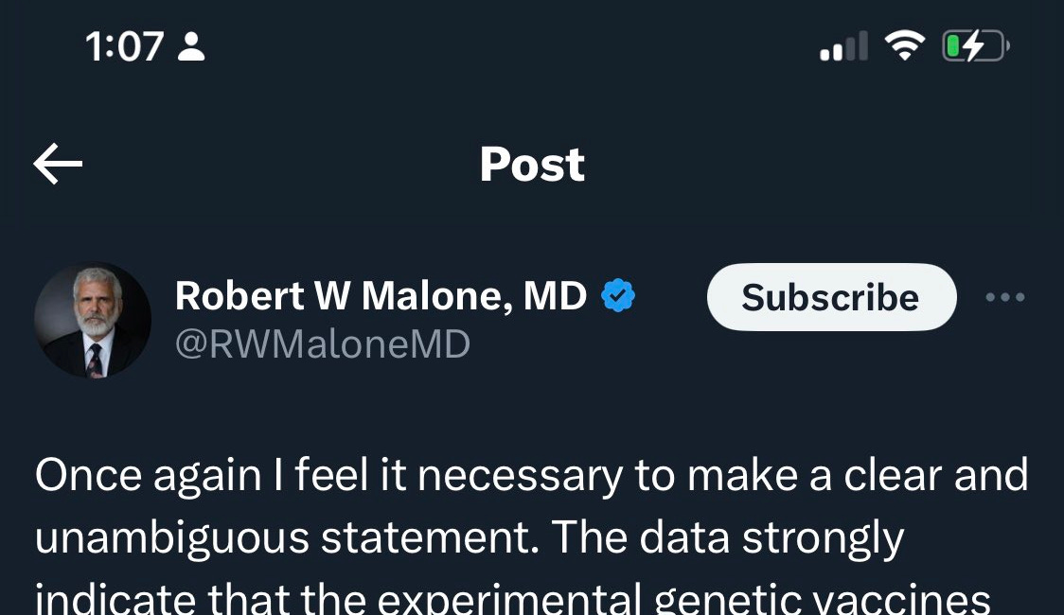The width and height of the screenshot is (1064, 615).
Task: Click the verified blue checkmark badge
Action: pyautogui.click(x=617, y=296)
